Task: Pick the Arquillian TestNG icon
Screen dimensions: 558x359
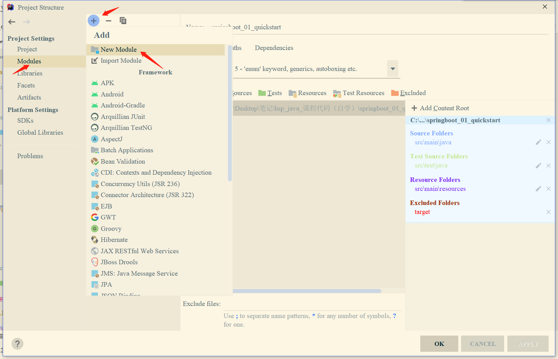Action: point(95,128)
